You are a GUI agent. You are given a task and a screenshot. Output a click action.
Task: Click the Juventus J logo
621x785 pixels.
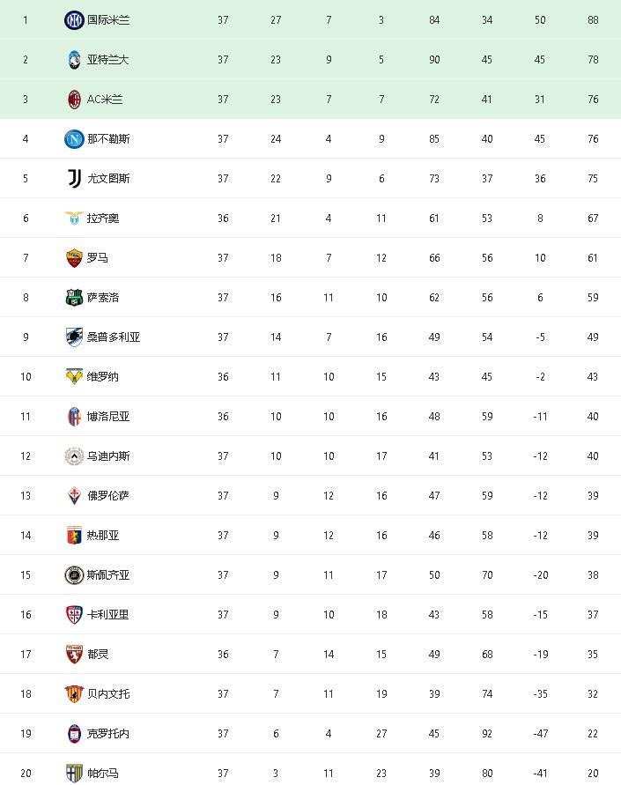pos(74,178)
